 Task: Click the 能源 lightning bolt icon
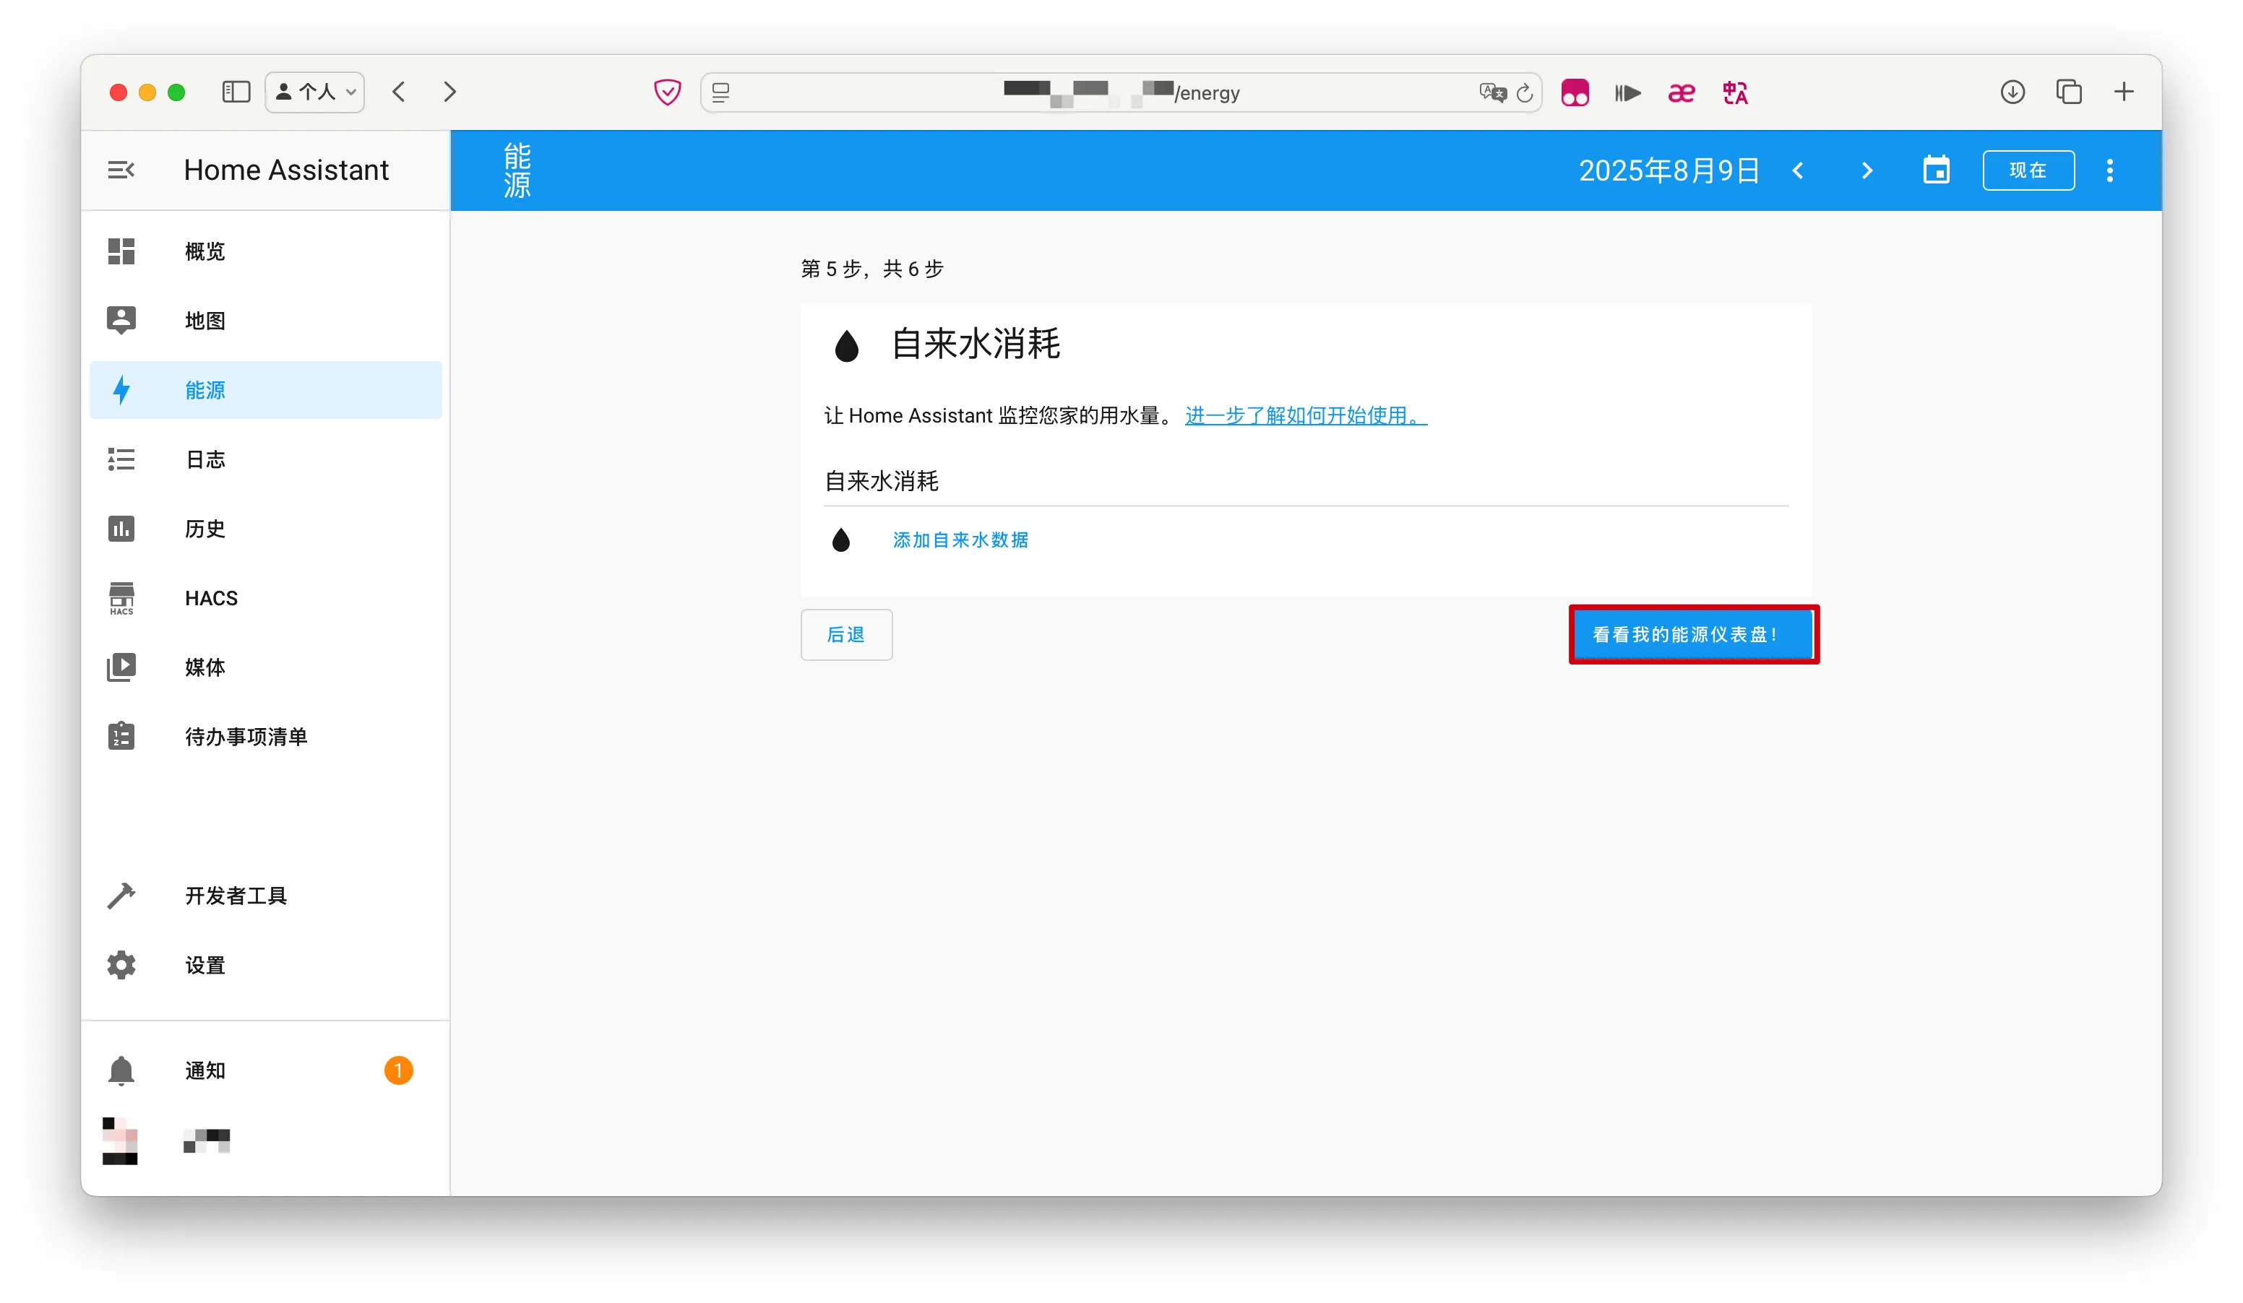[x=121, y=389]
